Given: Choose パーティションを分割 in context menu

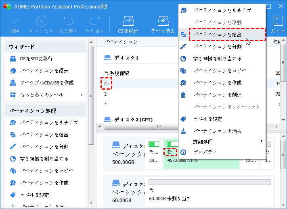Looking at the screenshot, I should tap(222, 47).
